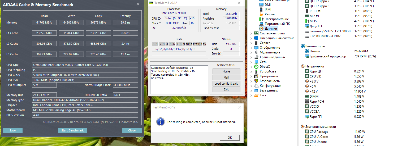
Task: Click the Хранение данных disk icon
Action: click(256, 57)
